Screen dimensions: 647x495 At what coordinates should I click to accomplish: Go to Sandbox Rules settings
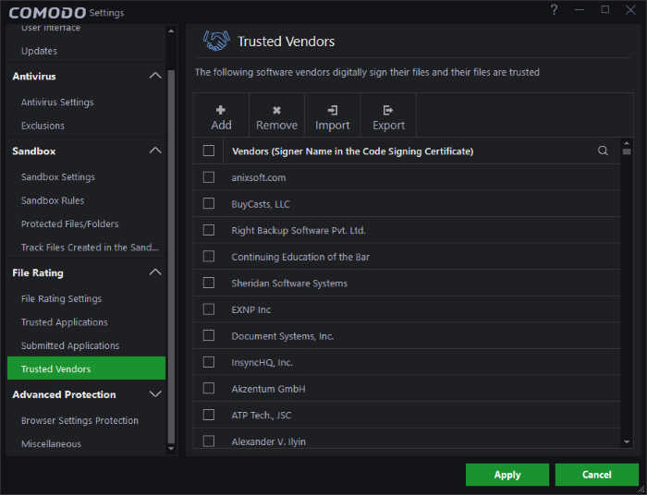[53, 200]
